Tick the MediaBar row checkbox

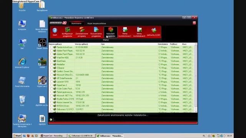(52, 64)
